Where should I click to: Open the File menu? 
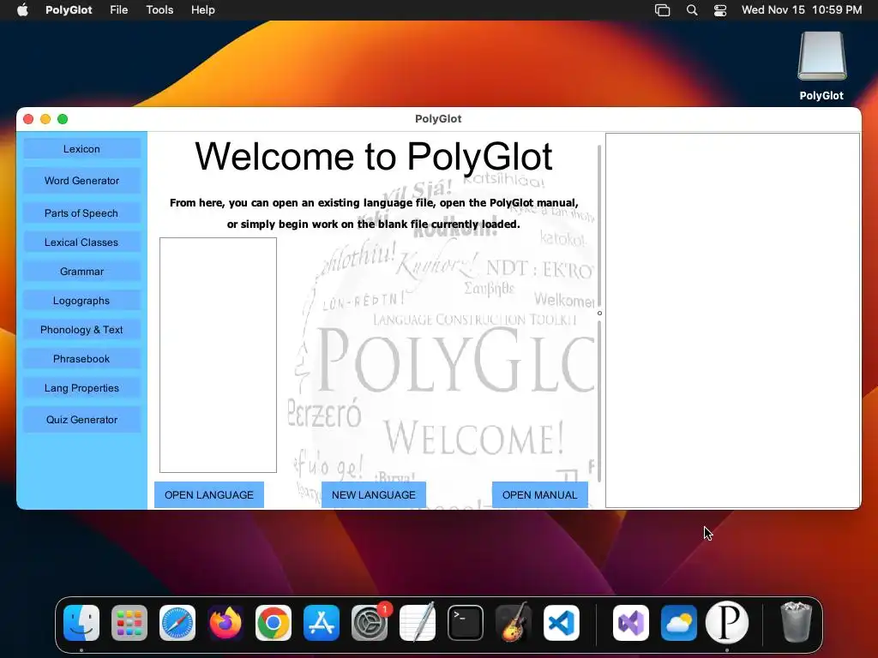(118, 10)
